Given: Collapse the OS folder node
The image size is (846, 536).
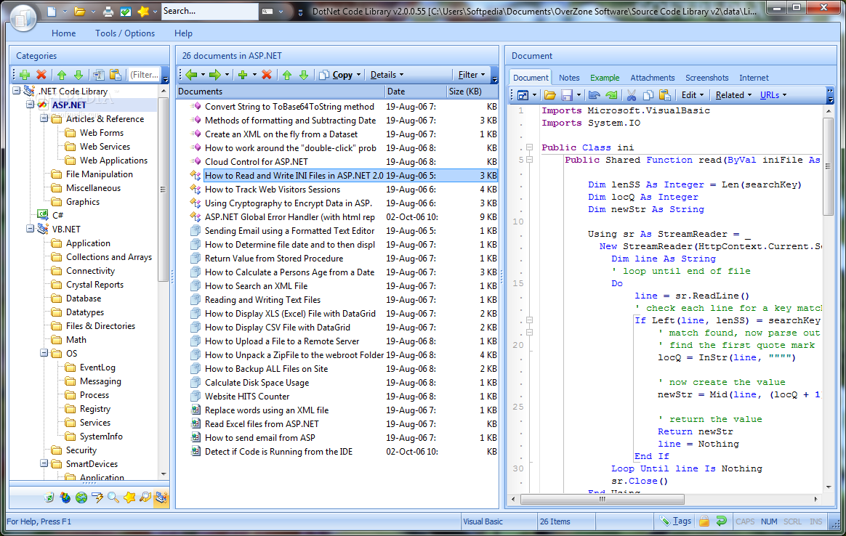Looking at the screenshot, I should click(x=44, y=353).
